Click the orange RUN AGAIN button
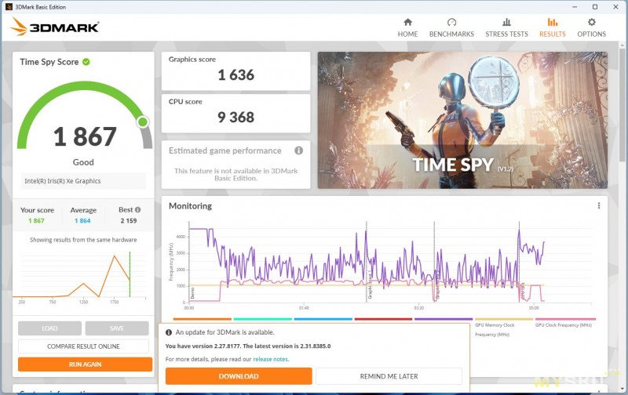 pos(85,364)
